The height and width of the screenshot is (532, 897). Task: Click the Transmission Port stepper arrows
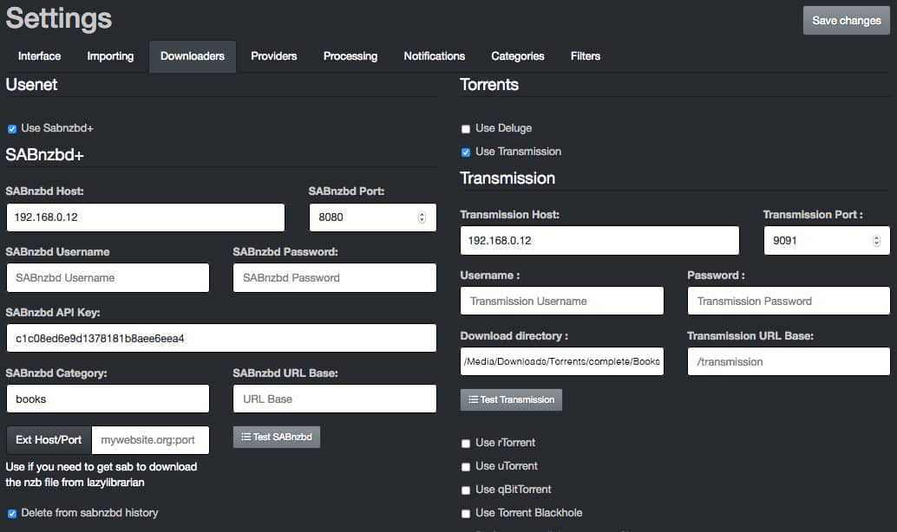tap(876, 241)
